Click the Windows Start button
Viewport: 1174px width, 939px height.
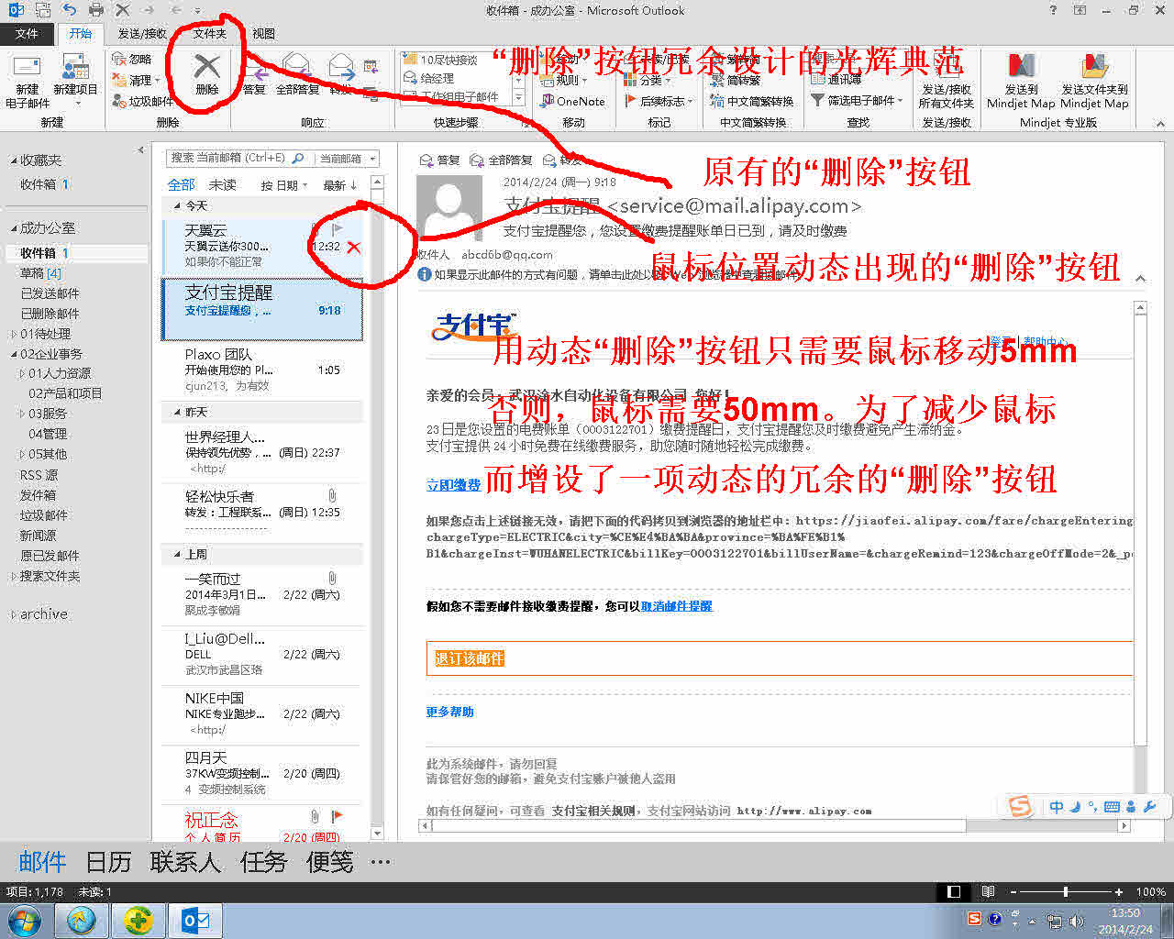pos(25,921)
